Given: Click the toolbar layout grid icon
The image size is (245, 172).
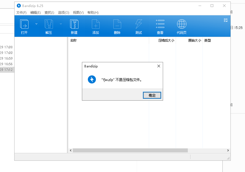Looking at the screenshot, I should [x=226, y=20].
